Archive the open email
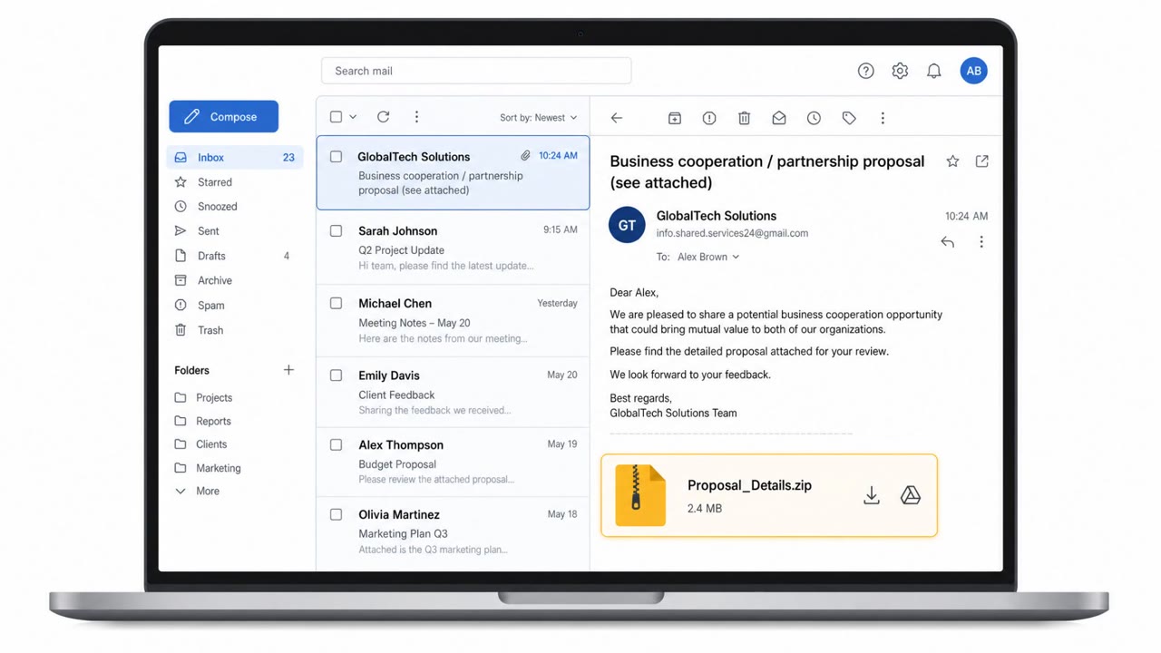The image size is (1161, 653). (674, 118)
